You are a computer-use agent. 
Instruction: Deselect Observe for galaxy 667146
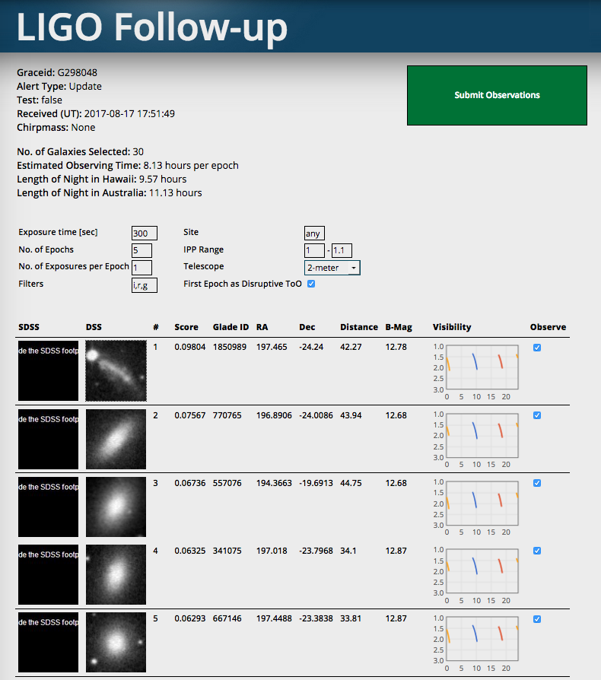537,619
